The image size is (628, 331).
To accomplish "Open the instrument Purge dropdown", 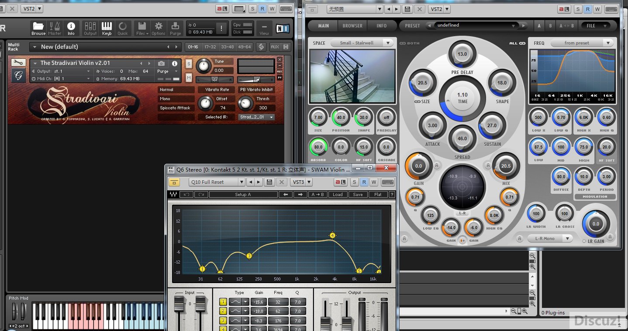I will coord(168,71).
